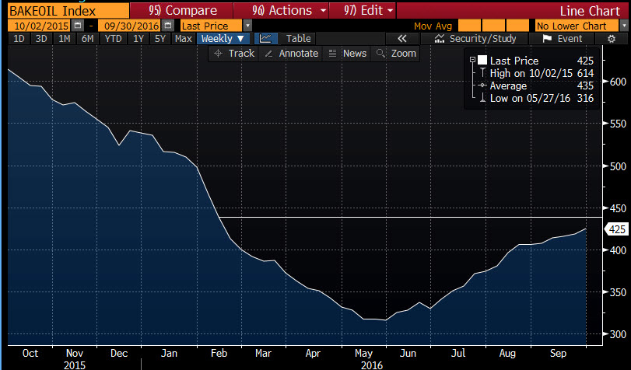The image size is (631, 370).
Task: Open the start date calendar picker
Action: point(76,26)
